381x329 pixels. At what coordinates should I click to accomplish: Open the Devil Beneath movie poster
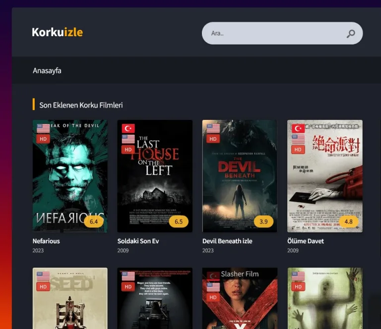click(x=240, y=176)
